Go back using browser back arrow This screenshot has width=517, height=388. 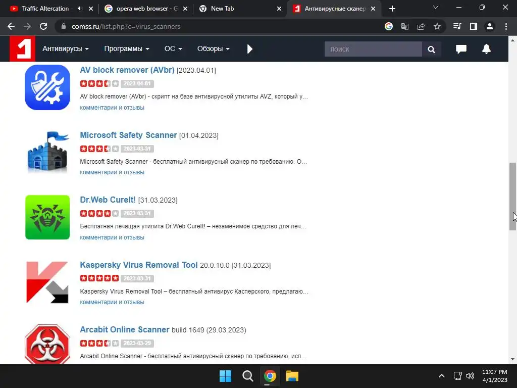tap(11, 26)
